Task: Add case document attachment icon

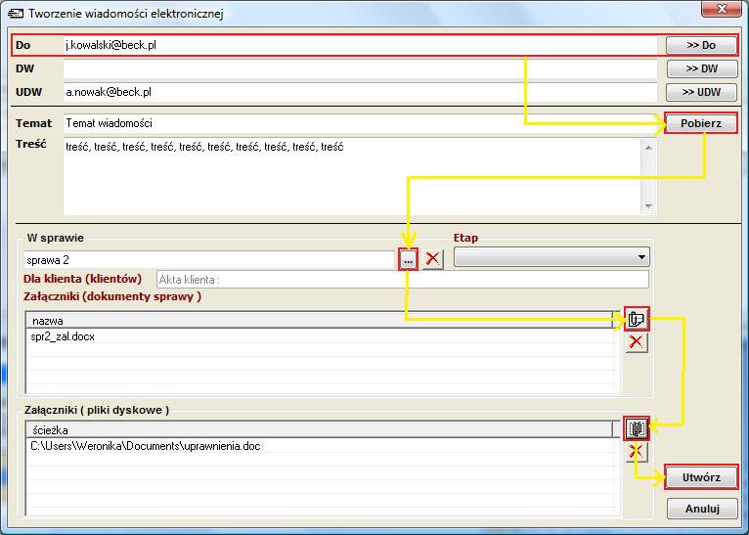Action: click(637, 319)
